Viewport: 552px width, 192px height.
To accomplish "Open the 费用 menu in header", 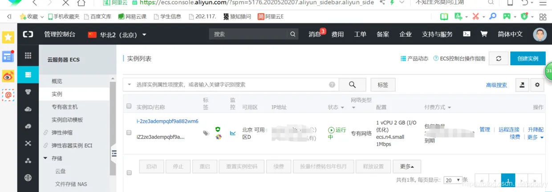I will pyautogui.click(x=337, y=34).
